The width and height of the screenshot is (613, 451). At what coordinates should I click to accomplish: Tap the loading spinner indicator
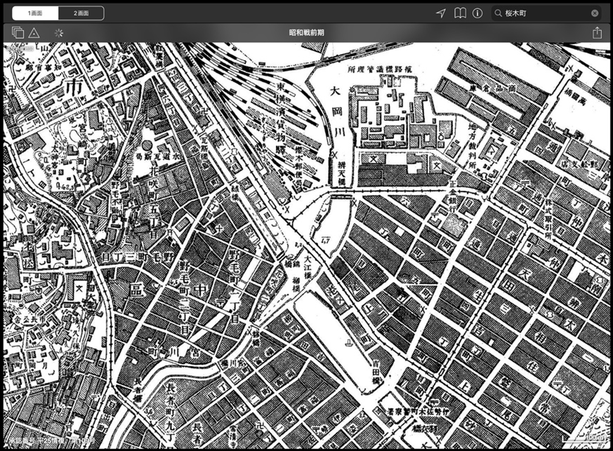pyautogui.click(x=59, y=33)
